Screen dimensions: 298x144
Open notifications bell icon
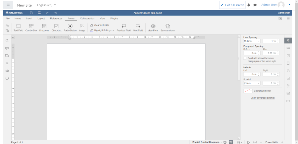[x=249, y=5]
